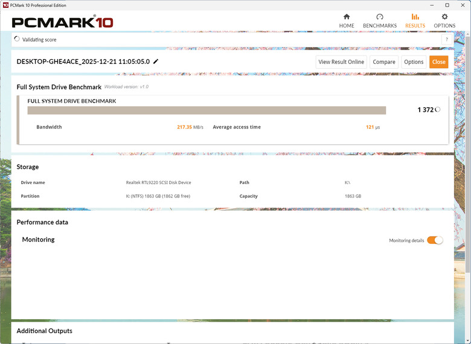Click the Bandwidth label
Viewport: 471px width, 344px height.
point(49,127)
